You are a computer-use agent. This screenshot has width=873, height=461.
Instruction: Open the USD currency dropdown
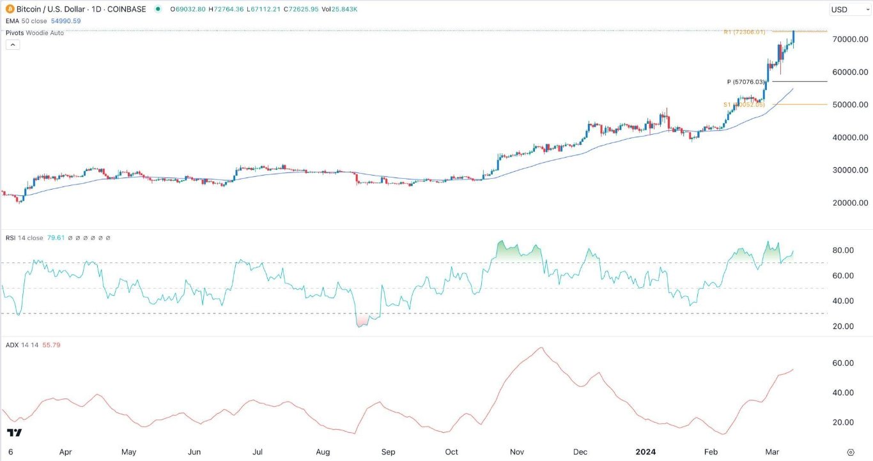pyautogui.click(x=849, y=10)
